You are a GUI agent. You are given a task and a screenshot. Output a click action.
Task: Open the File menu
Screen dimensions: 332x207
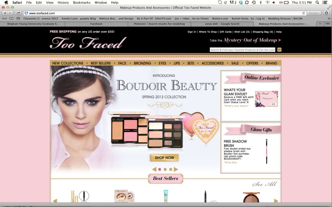29,2
